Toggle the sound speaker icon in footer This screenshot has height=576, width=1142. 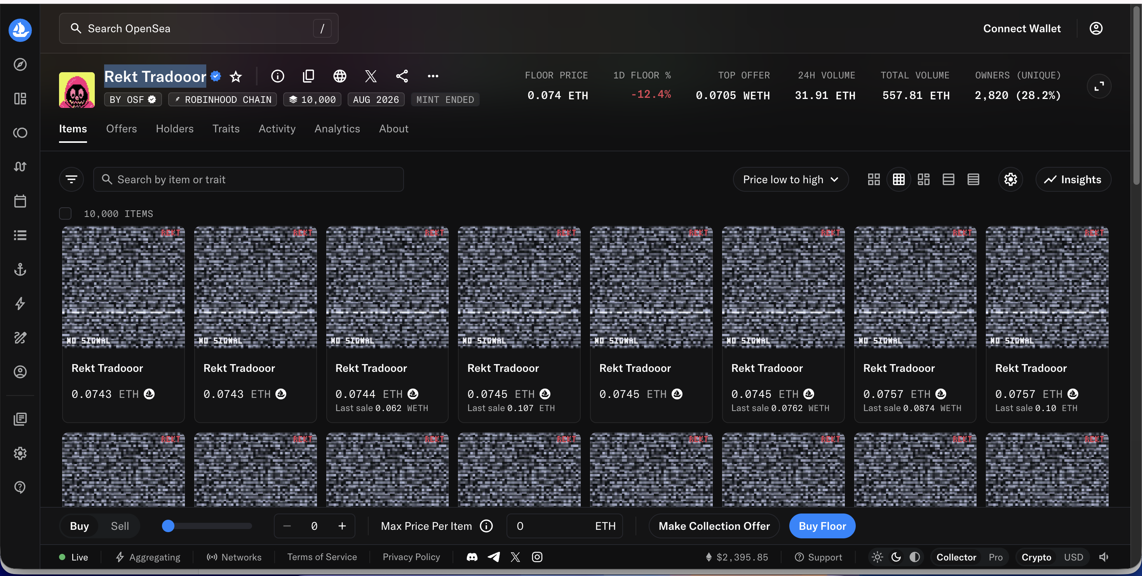pyautogui.click(x=1104, y=557)
